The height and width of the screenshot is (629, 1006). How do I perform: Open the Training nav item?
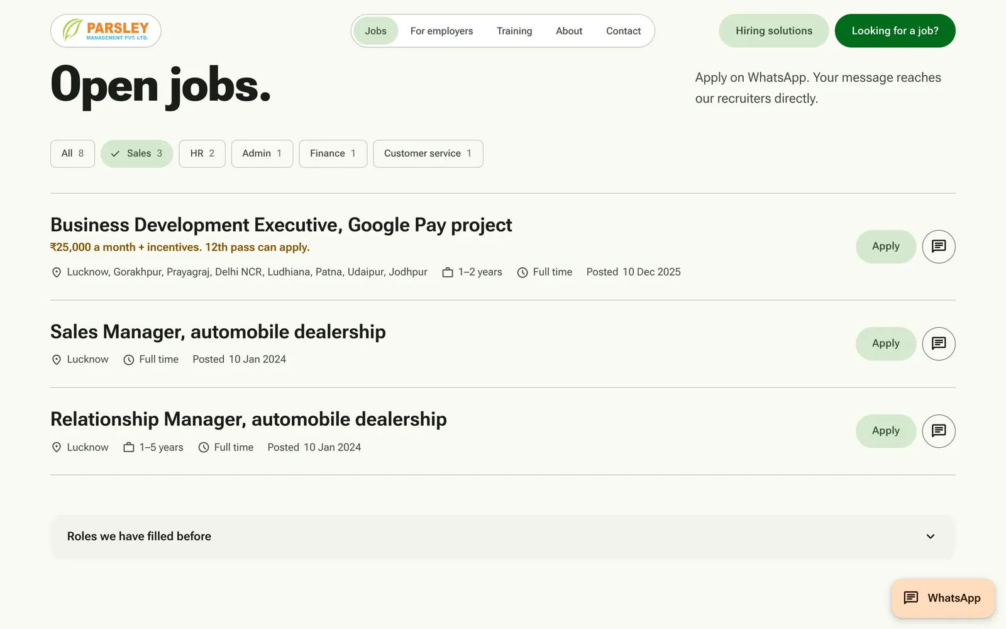(x=514, y=31)
